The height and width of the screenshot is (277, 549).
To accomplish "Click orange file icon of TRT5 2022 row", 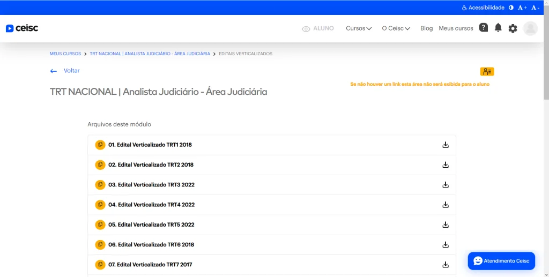I will tap(100, 224).
